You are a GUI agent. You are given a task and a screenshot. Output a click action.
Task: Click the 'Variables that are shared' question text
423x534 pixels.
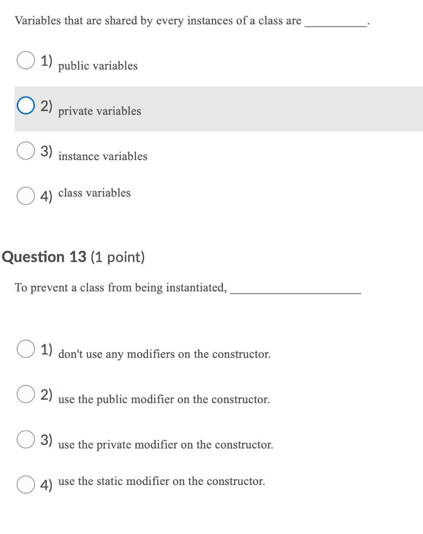(158, 21)
